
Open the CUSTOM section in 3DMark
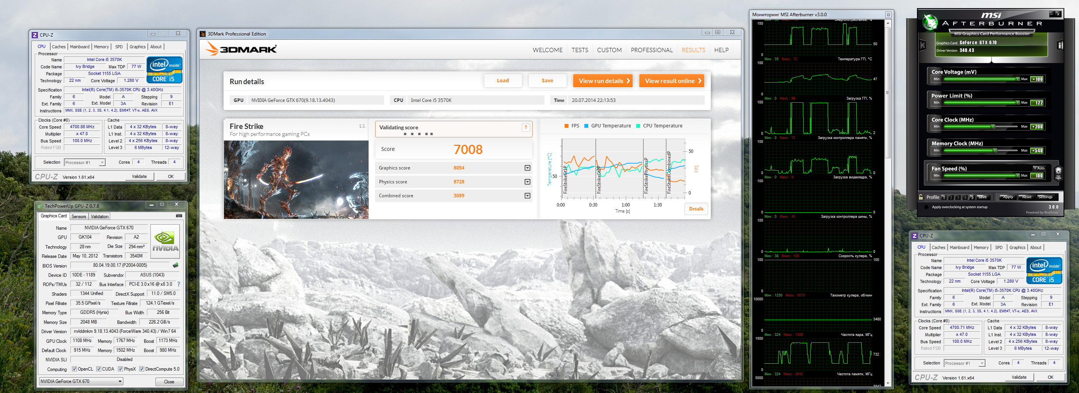point(609,50)
